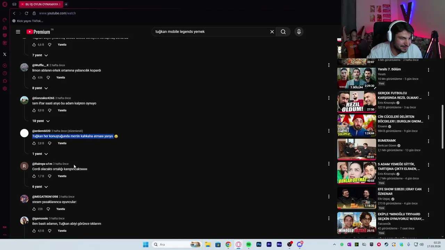This screenshot has height=250, width=445.
Task: Open Extensions cube icon in sidebar
Action: coord(5,81)
